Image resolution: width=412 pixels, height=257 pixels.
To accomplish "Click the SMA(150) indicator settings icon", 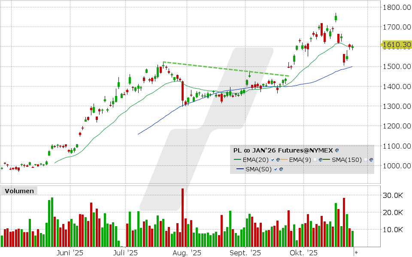I will (x=371, y=160).
